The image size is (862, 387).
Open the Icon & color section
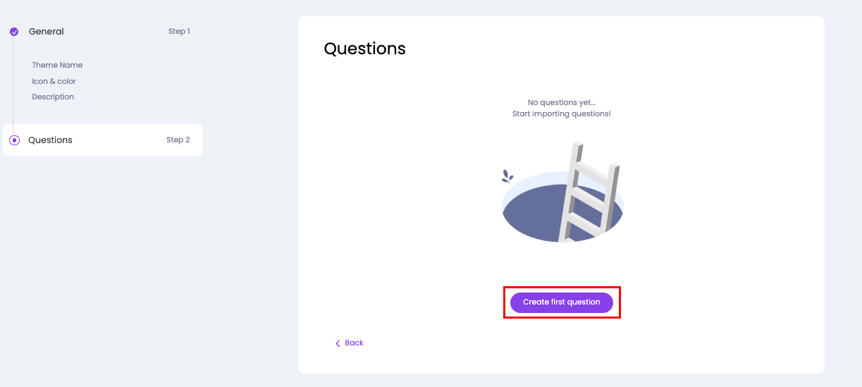[x=54, y=81]
